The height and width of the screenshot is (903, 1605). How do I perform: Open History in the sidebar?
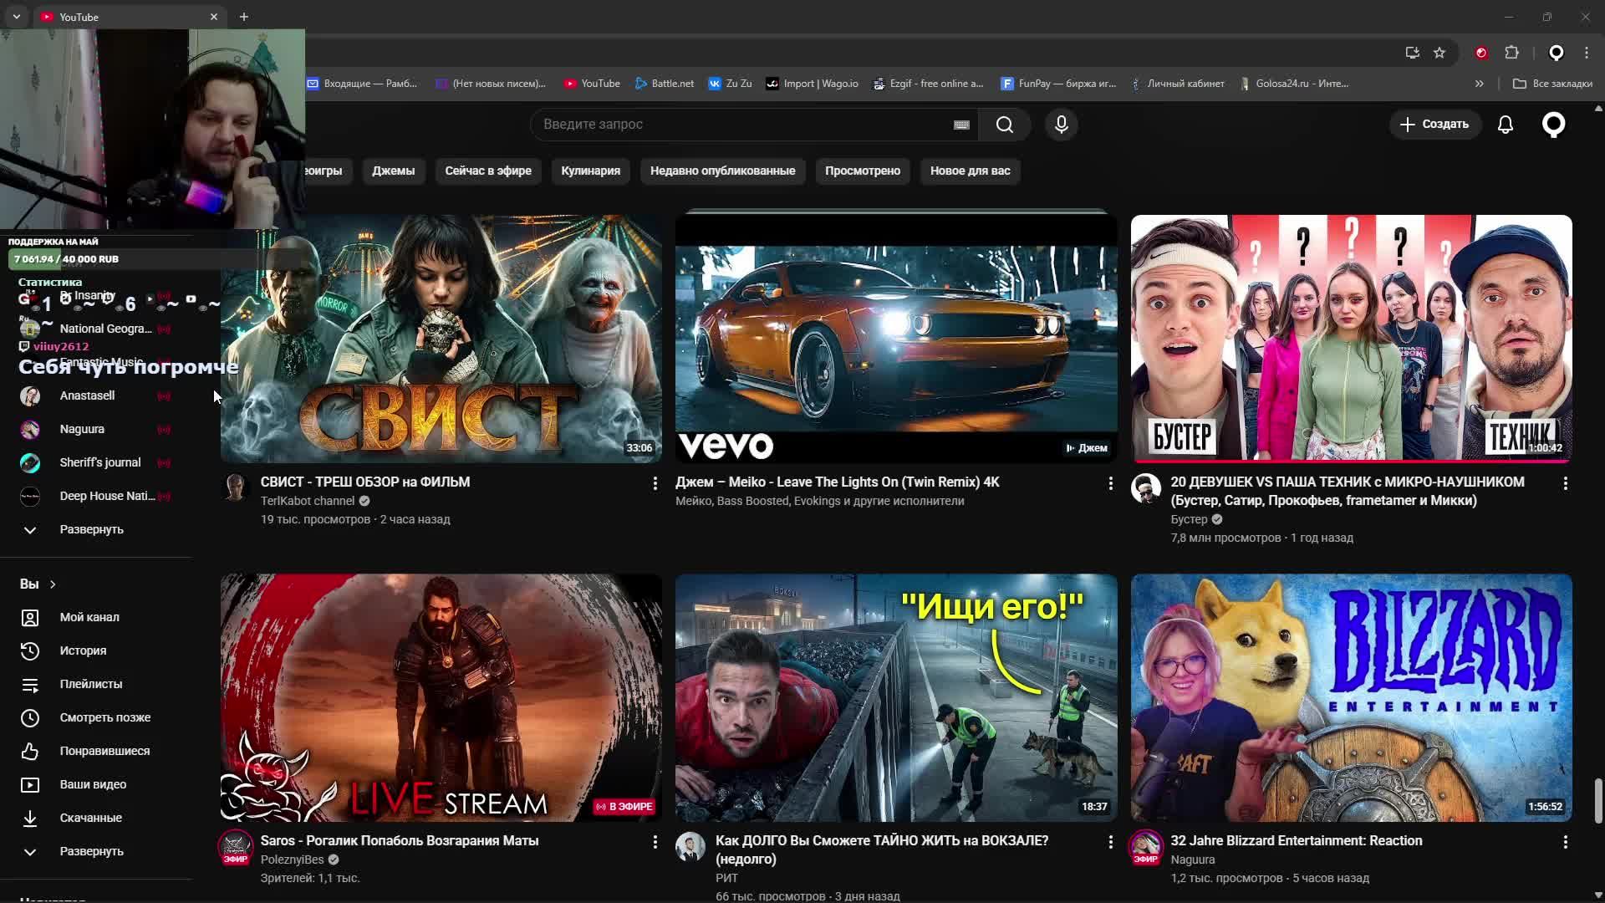83,650
